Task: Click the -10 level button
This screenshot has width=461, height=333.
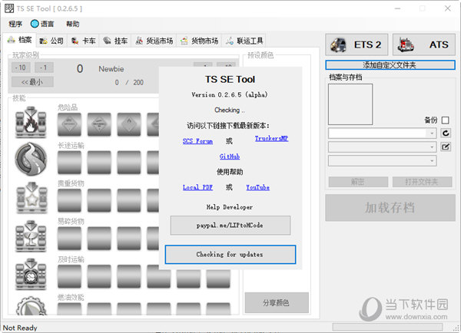Action: (20, 68)
